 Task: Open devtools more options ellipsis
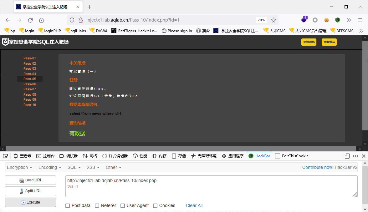pyautogui.click(x=355, y=156)
